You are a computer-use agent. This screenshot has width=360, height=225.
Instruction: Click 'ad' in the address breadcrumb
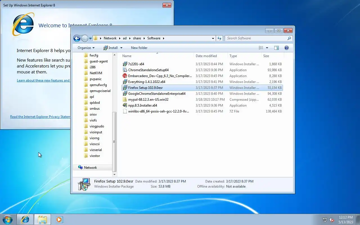pyautogui.click(x=125, y=38)
